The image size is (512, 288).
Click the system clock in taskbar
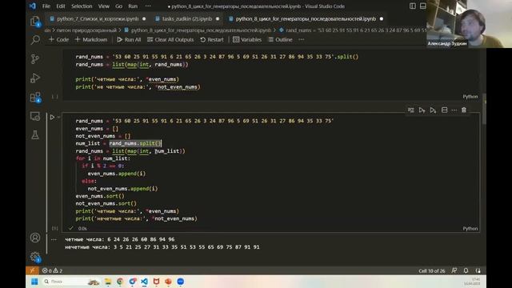(x=473, y=282)
